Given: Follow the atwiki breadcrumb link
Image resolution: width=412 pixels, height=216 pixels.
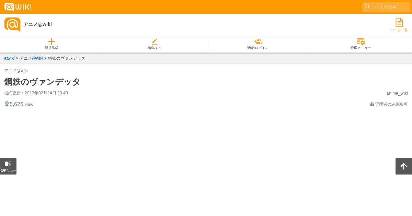Looking at the screenshot, I should [9, 58].
